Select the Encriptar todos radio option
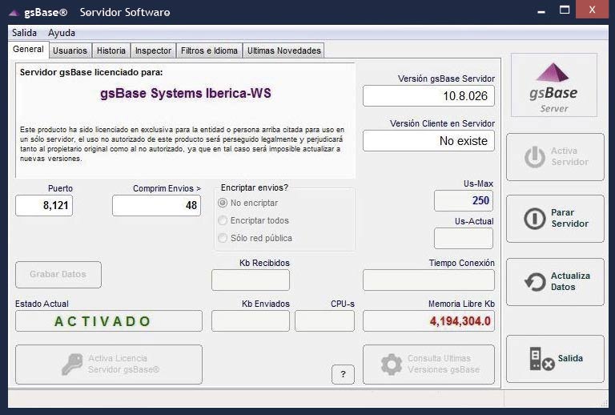The image size is (615, 415). (223, 220)
